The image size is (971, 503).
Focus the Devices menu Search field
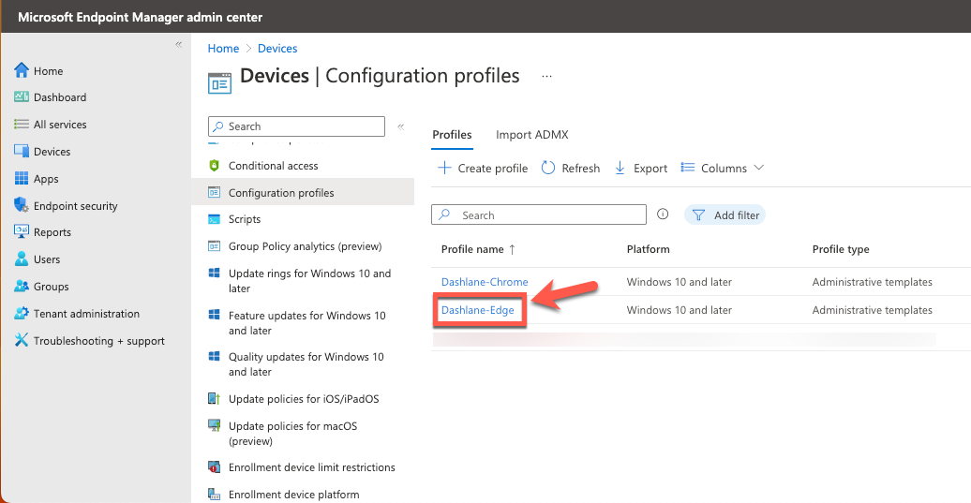[x=296, y=126]
